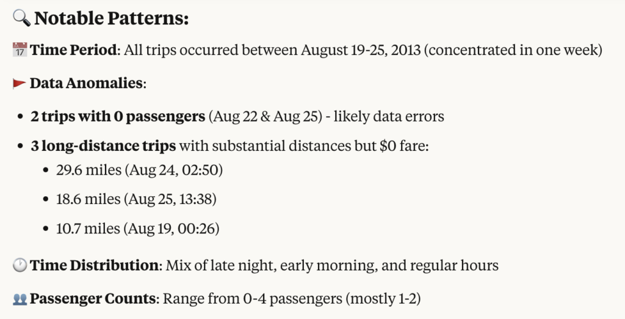Image resolution: width=625 pixels, height=319 pixels.
Task: Click the Notable Patterns heading
Action: (x=112, y=18)
